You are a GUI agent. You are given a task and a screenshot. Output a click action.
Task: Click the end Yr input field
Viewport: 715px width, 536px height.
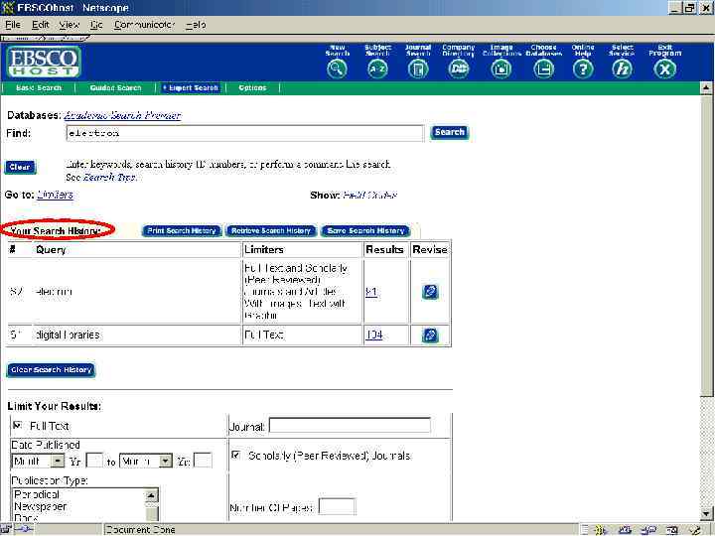click(203, 461)
